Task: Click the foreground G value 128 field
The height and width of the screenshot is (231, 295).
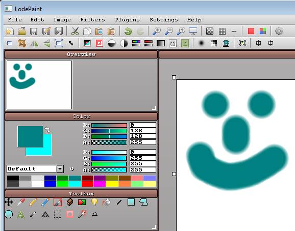Action: [x=143, y=131]
